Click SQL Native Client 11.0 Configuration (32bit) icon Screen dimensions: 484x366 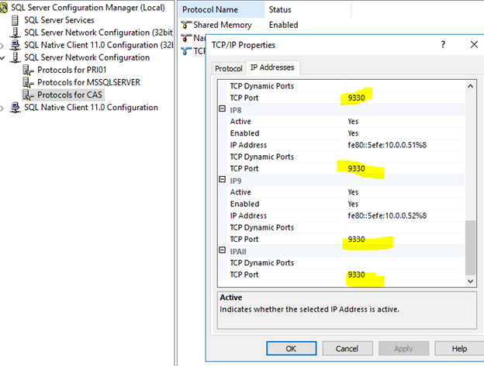click(15, 45)
